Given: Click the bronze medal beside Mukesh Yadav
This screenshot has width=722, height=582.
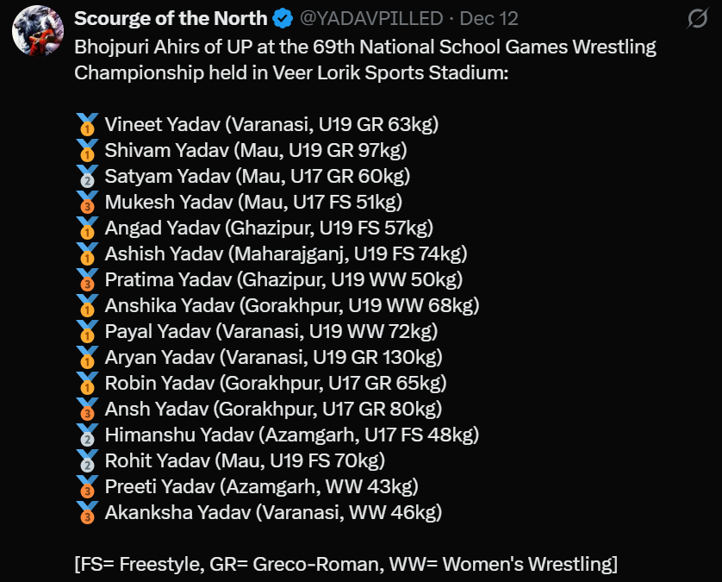Looking at the screenshot, I should point(87,203).
